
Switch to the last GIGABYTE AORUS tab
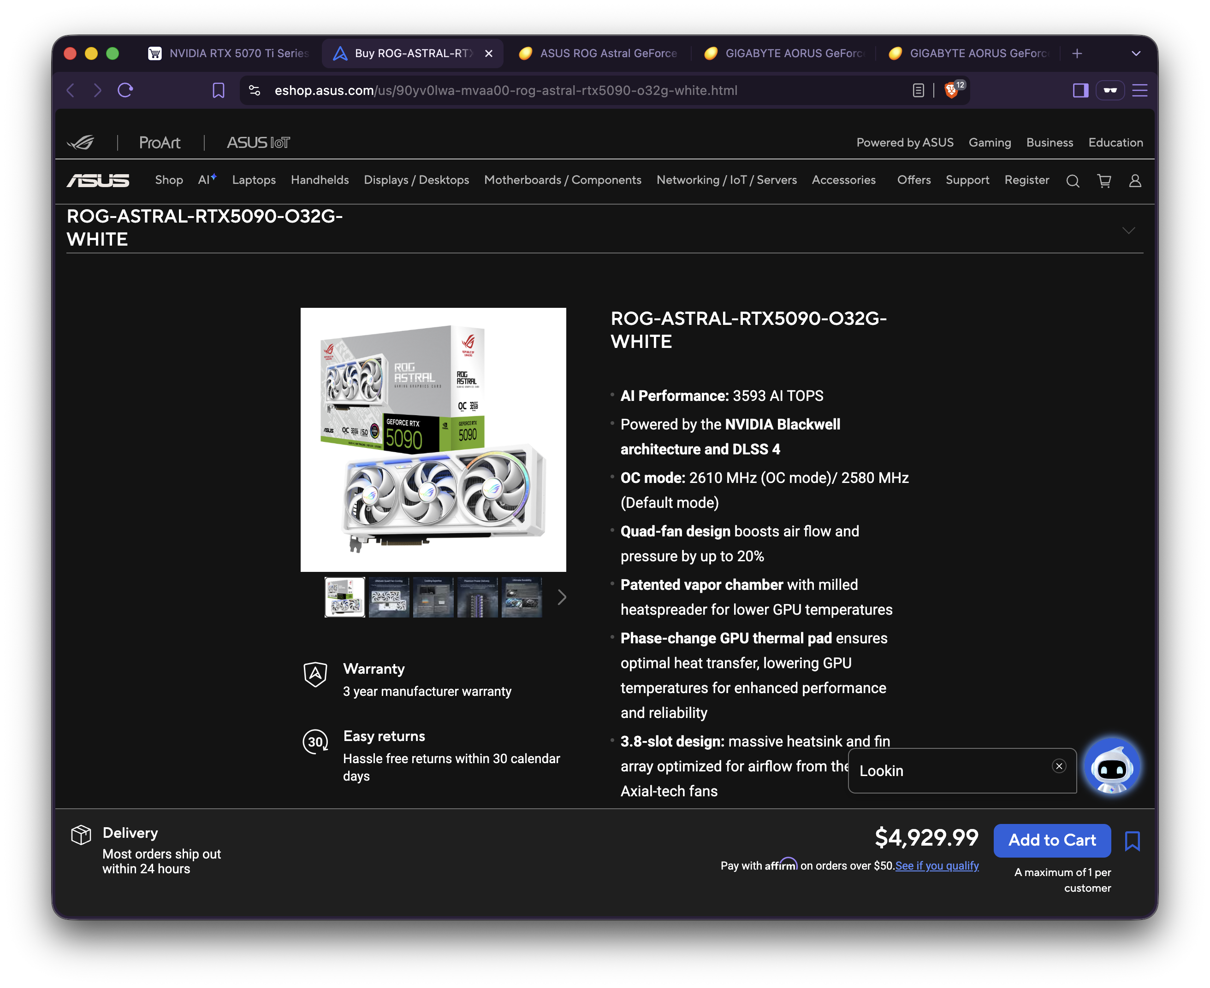tap(968, 53)
